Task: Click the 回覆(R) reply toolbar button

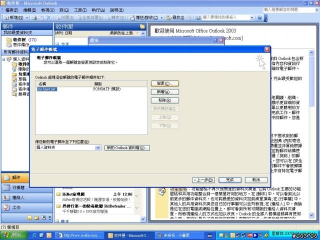Action: point(64,18)
